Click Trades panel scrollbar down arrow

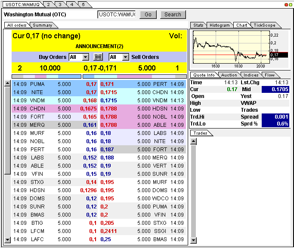click(194, 240)
